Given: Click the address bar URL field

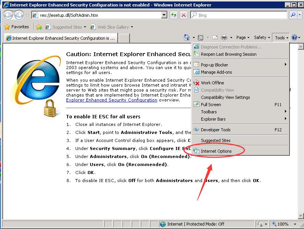Looking at the screenshot, I should tap(97, 15).
